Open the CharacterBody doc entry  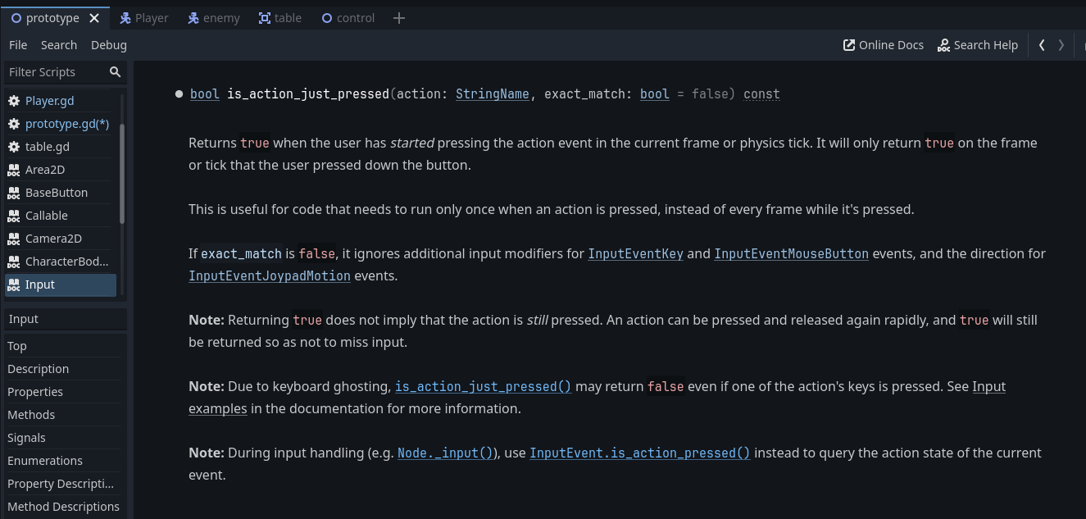pyautogui.click(x=61, y=262)
